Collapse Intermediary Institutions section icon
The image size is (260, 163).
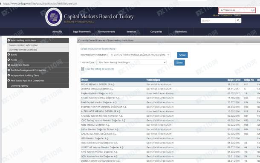pyautogui.click(x=9, y=40)
